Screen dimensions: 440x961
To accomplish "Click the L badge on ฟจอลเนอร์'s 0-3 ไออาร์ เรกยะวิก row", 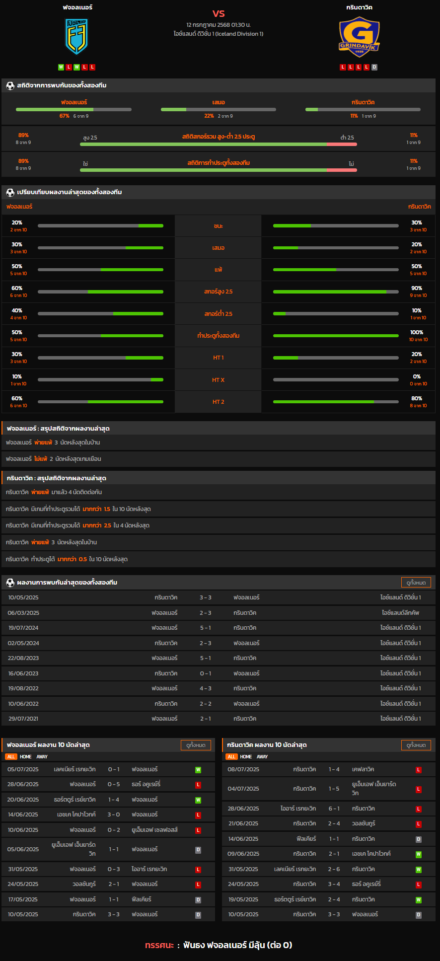I will (x=198, y=870).
